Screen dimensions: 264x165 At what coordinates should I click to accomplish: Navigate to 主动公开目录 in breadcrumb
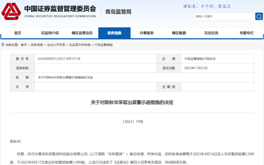tap(56, 45)
